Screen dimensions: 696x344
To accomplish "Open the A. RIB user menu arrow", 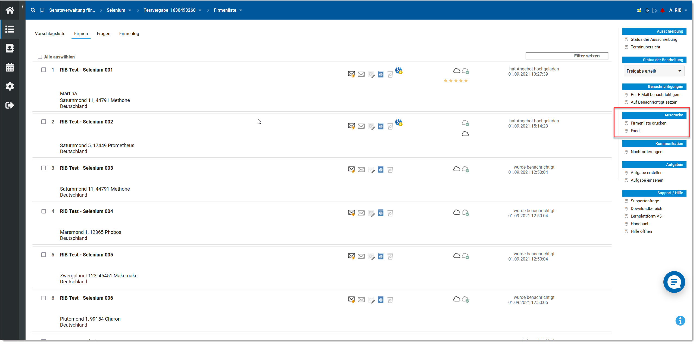I will pos(686,10).
